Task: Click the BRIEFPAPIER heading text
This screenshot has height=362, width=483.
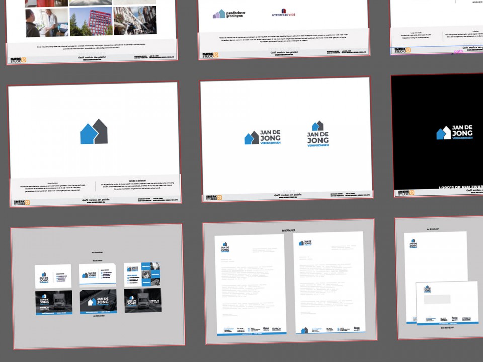Action: click(x=288, y=230)
